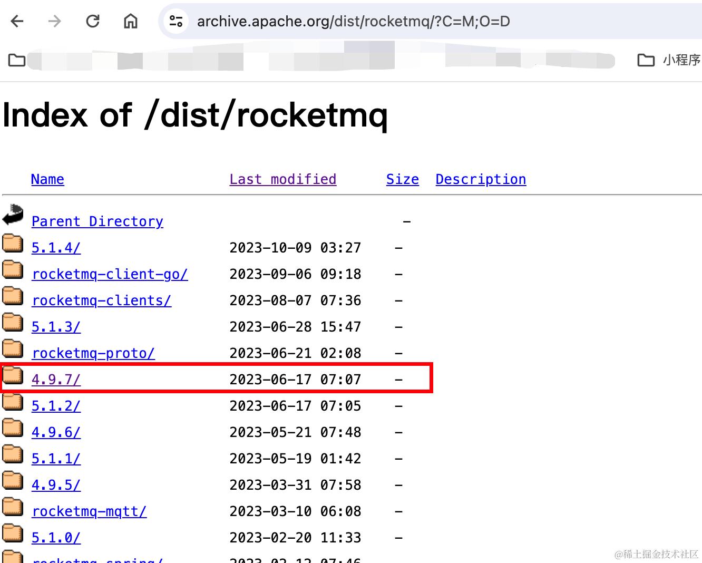Open the 4.9.6/ directory

click(x=56, y=432)
